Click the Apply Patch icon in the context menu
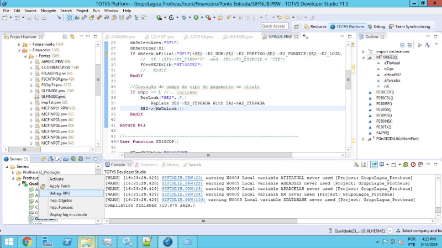This screenshot has height=248, width=442. [x=43, y=186]
